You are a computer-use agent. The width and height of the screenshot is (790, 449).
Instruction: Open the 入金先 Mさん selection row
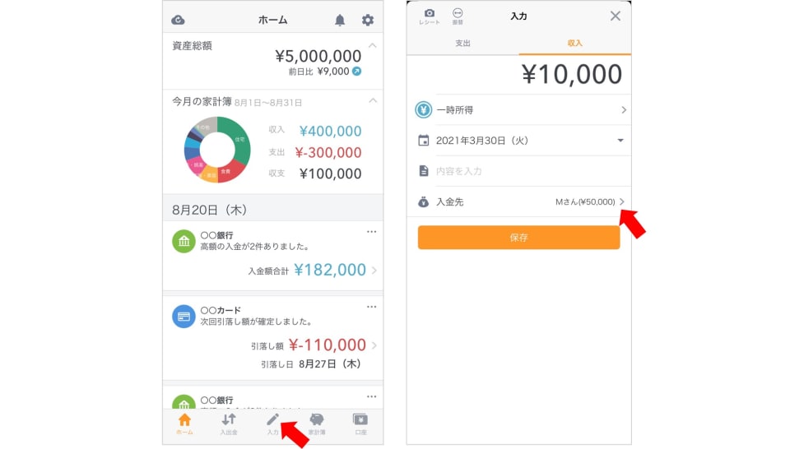pyautogui.click(x=519, y=201)
